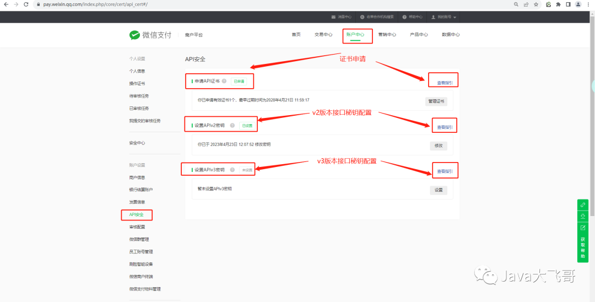The image size is (595, 302).
Task: Click the share page icon in the address bar
Action: click(526, 4)
